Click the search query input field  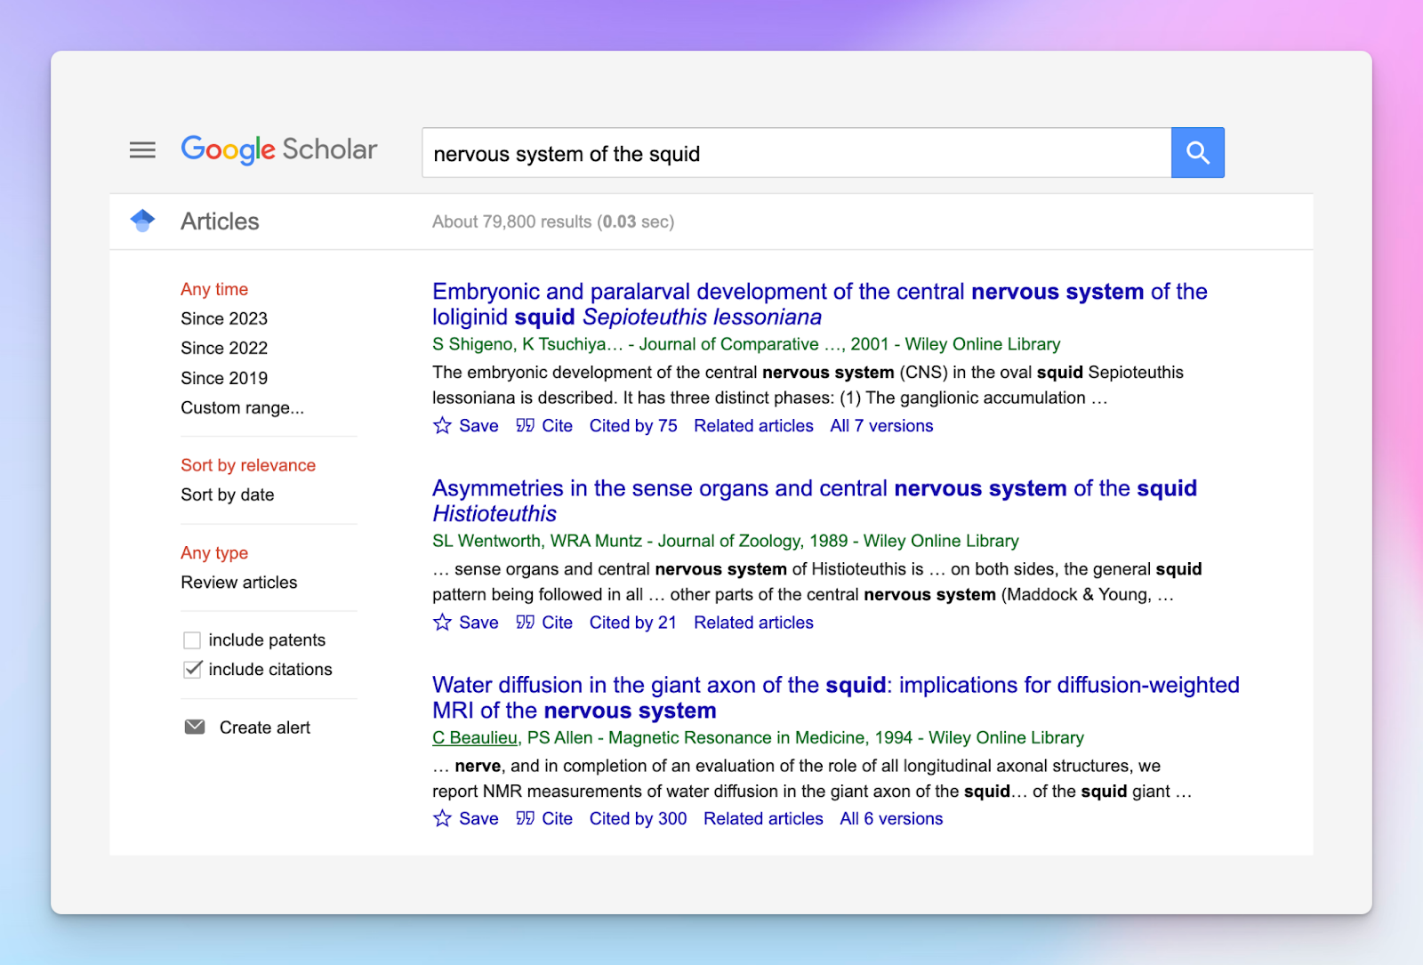797,153
